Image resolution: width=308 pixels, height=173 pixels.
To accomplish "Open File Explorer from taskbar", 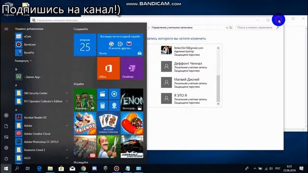I will click(50, 169).
